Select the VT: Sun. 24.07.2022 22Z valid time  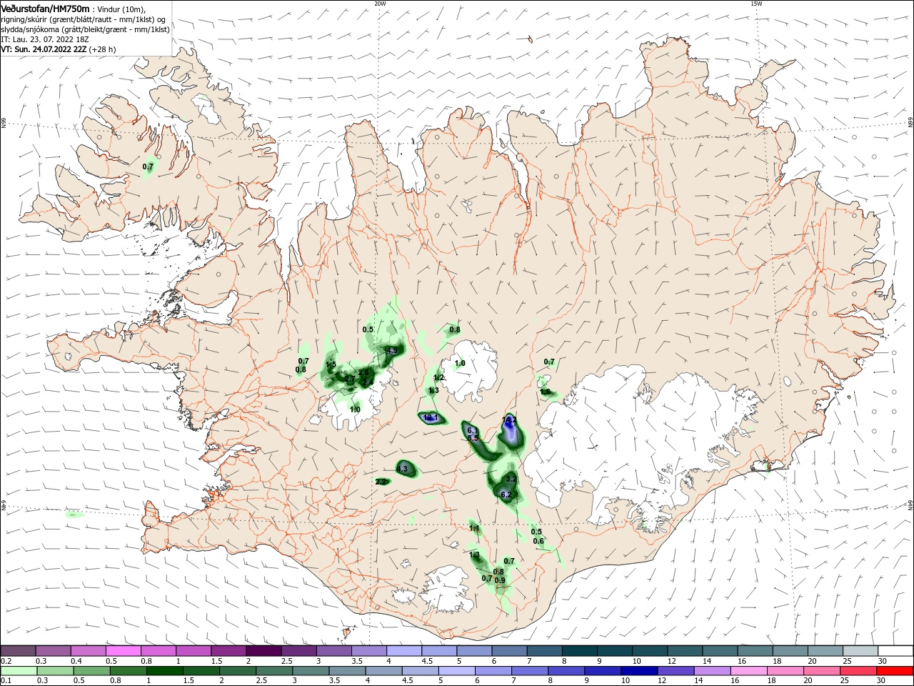[x=44, y=49]
